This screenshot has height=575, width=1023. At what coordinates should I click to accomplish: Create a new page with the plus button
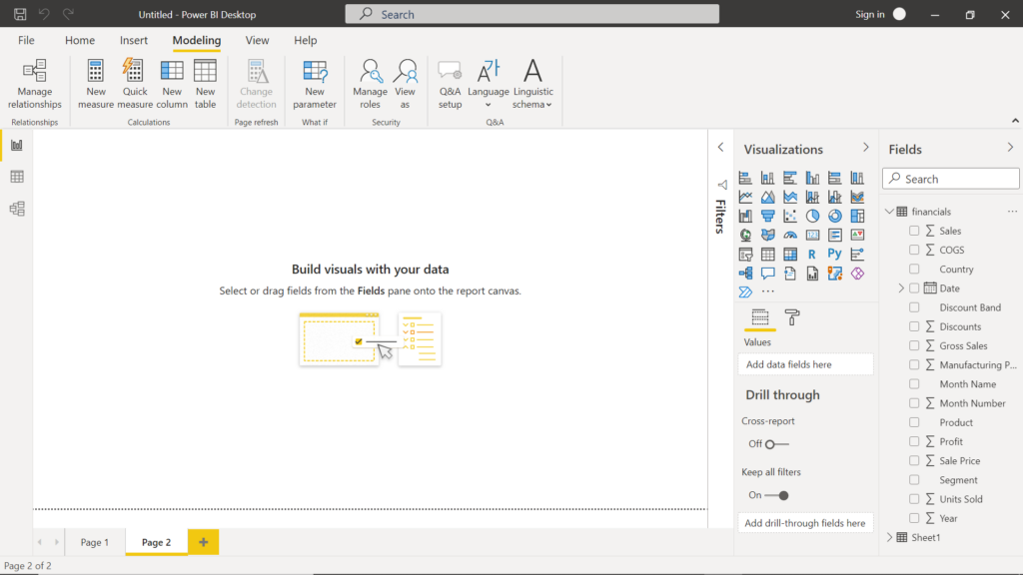[203, 541]
